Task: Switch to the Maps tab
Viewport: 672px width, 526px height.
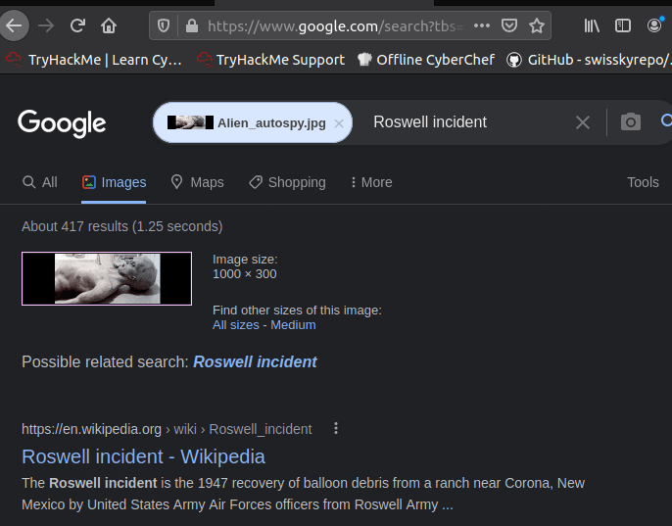Action: [197, 182]
